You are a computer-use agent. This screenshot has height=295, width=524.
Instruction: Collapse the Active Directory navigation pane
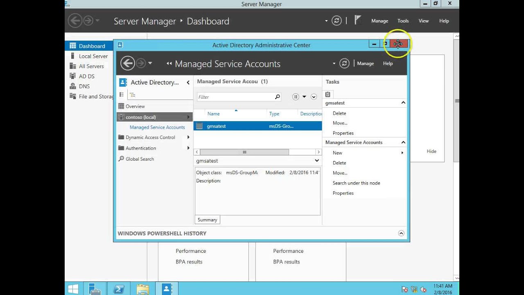188,82
